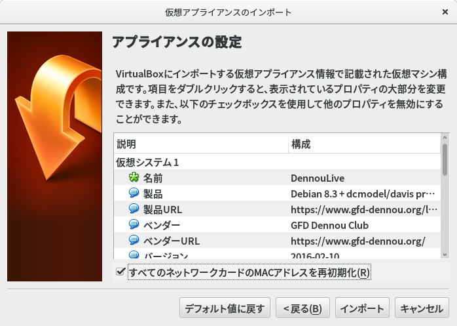Click the speech bubble icon beside バージョン

pos(134,255)
